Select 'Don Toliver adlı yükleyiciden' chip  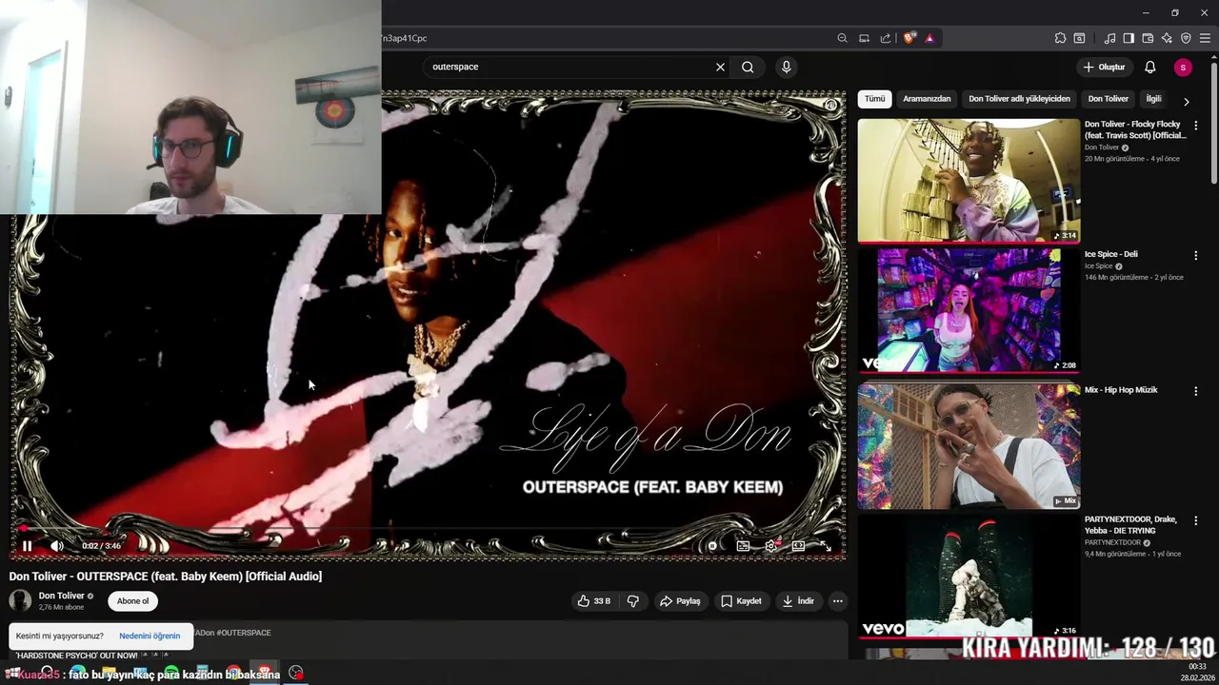coord(1019,99)
